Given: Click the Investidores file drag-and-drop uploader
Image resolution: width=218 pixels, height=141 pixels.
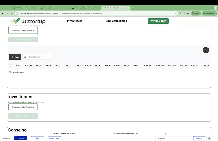Looking at the screenshot, I should tap(23, 107).
